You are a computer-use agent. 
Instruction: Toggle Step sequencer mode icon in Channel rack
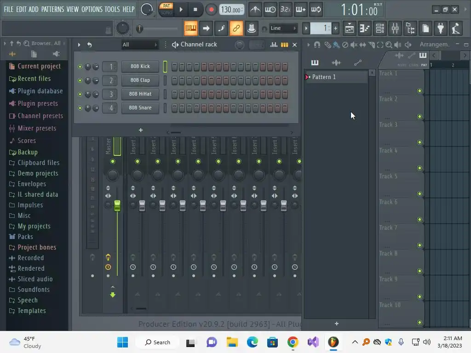284,45
